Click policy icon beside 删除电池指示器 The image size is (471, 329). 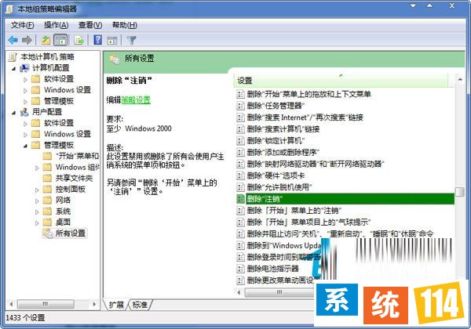click(x=240, y=269)
